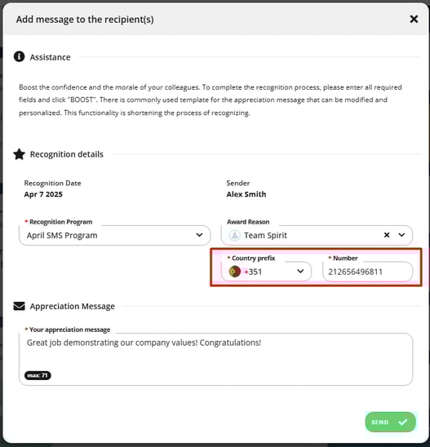Viewport: 430px width, 447px height.
Task: Open the Recognition Program dropdown
Action: 114,235
